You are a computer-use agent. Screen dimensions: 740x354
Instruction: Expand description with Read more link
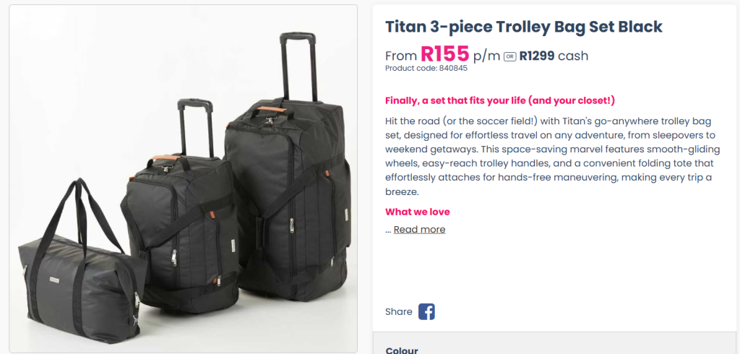pos(419,230)
